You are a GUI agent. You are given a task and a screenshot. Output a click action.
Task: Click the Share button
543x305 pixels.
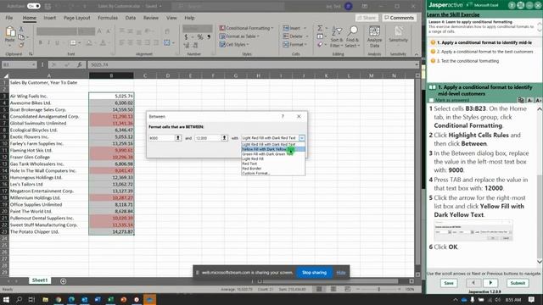point(367,18)
